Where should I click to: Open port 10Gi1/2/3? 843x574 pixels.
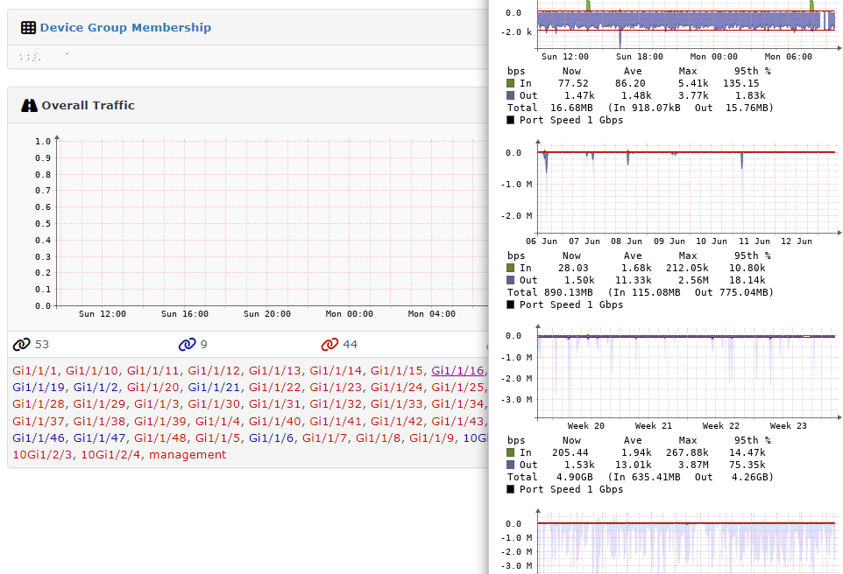coord(42,455)
